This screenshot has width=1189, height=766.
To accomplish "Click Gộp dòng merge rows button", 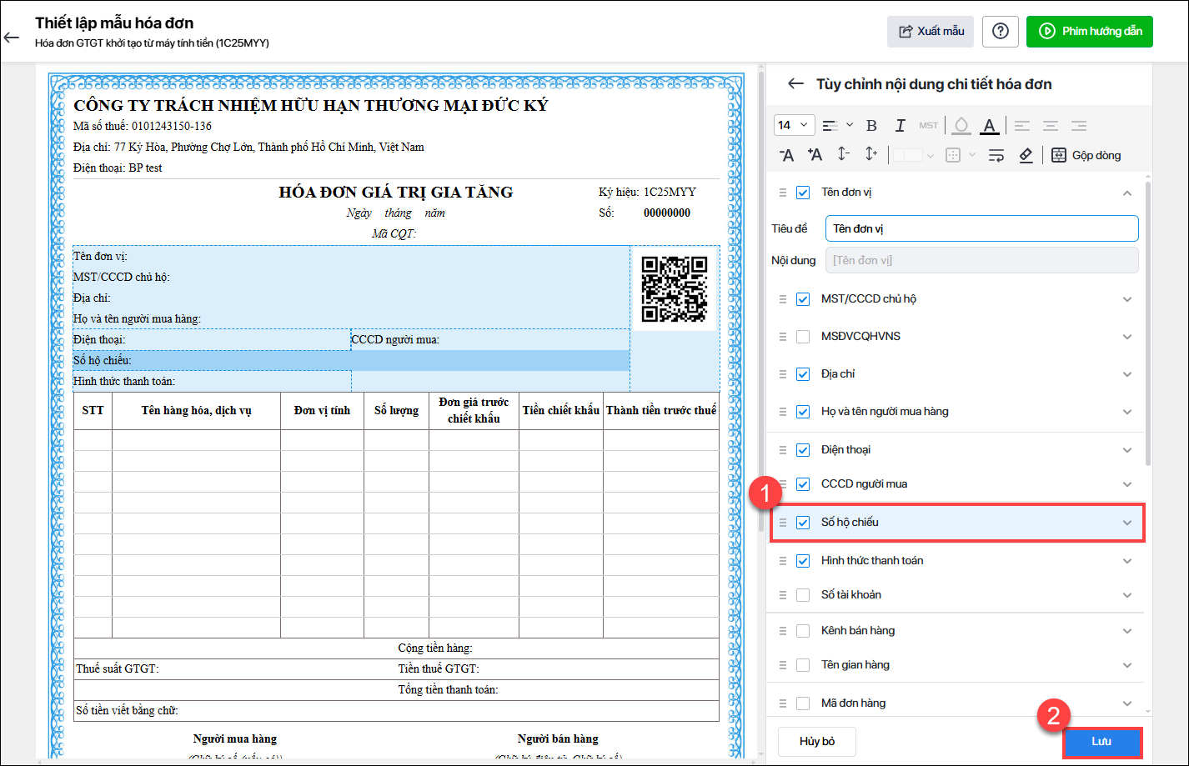I will point(1086,155).
